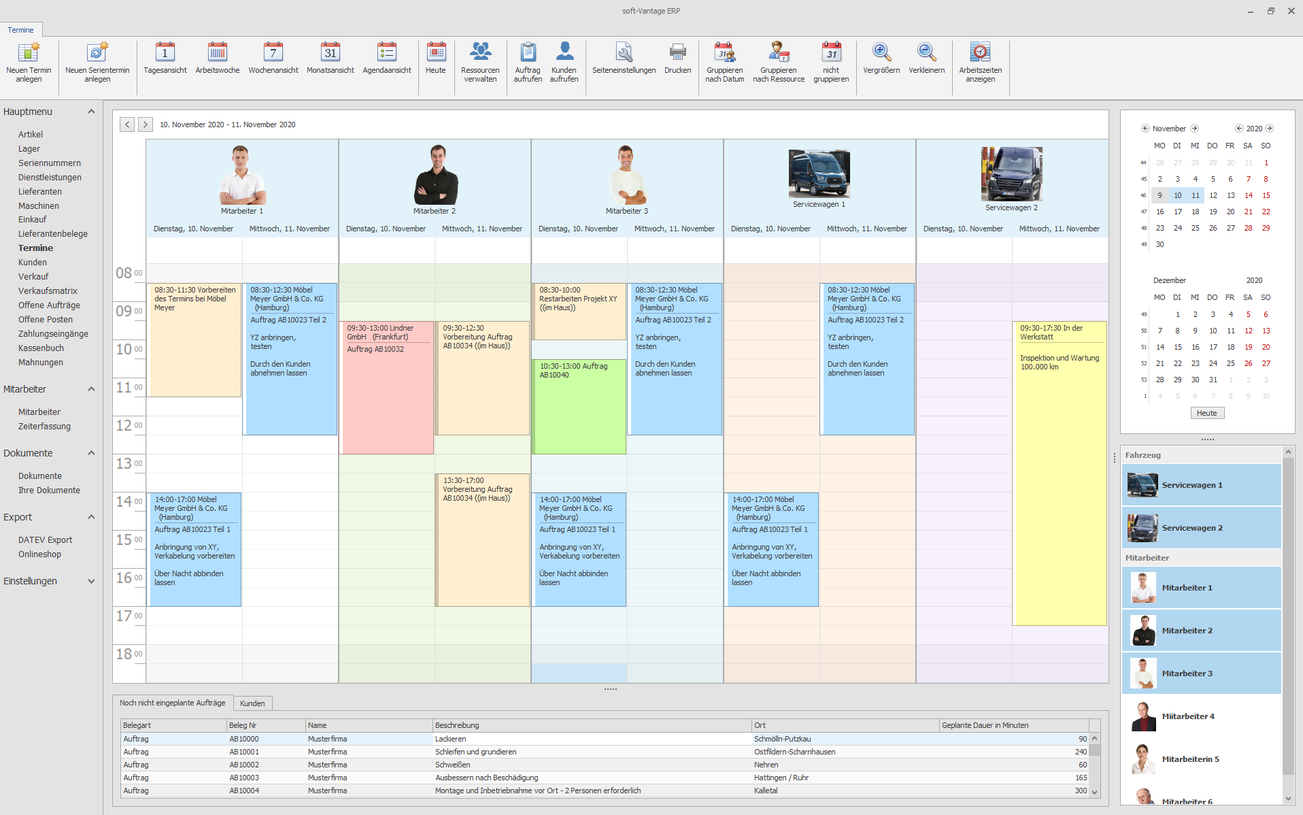Expand the Einstellungen section
Image resolution: width=1303 pixels, height=815 pixels.
(x=91, y=581)
